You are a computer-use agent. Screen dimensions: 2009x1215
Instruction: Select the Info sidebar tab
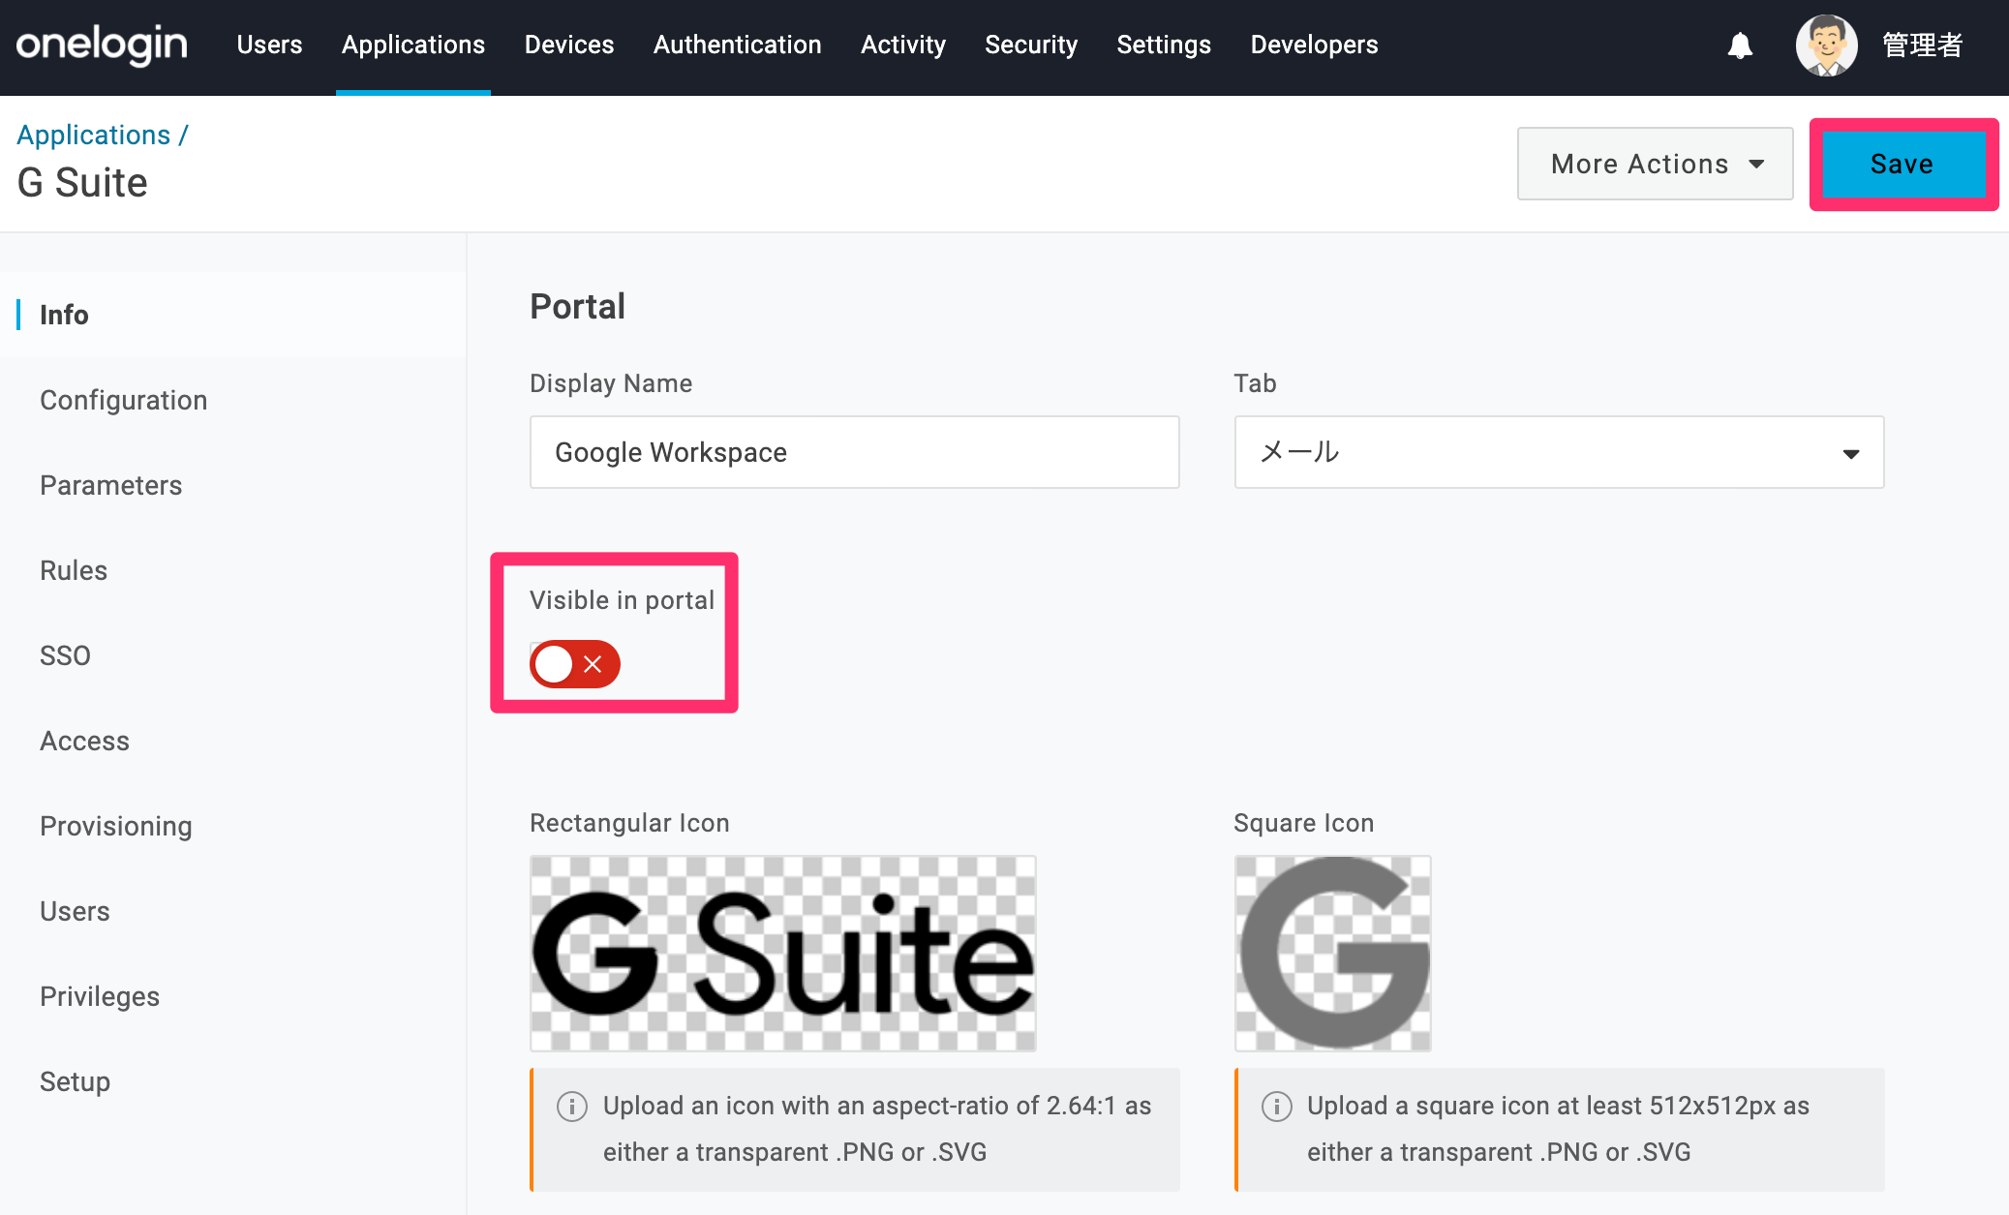point(232,315)
